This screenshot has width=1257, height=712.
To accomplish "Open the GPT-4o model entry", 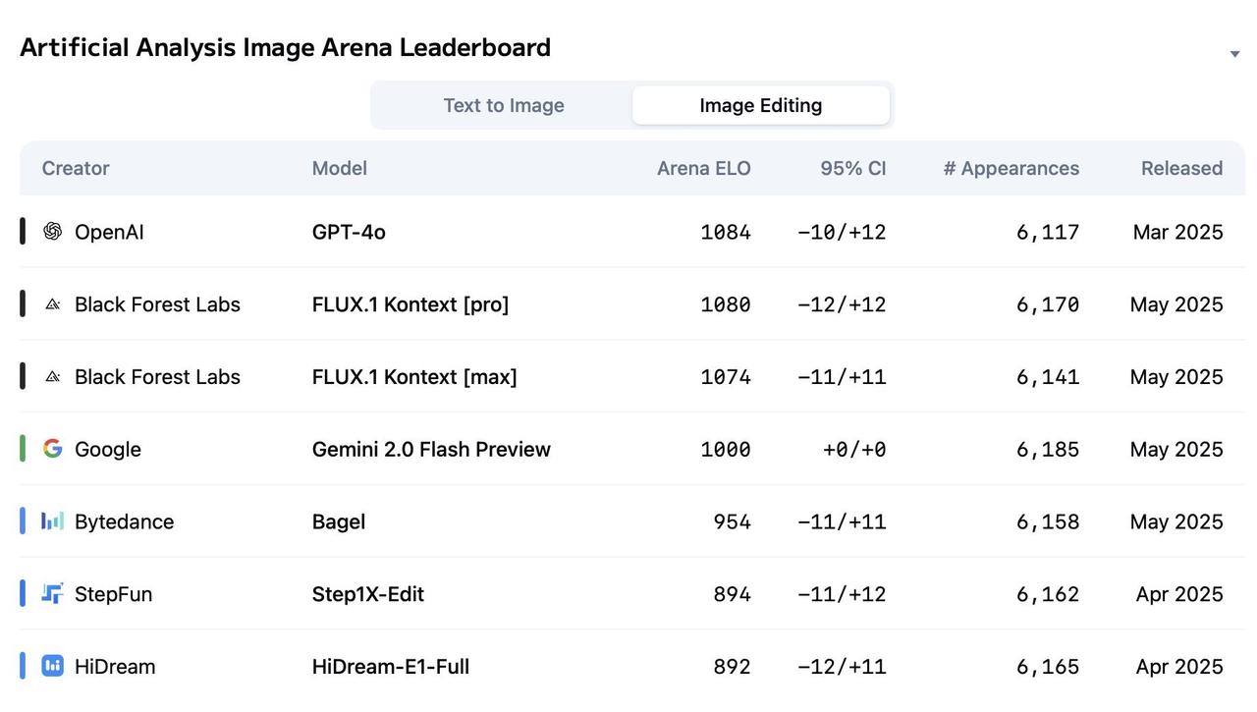I will coord(349,232).
